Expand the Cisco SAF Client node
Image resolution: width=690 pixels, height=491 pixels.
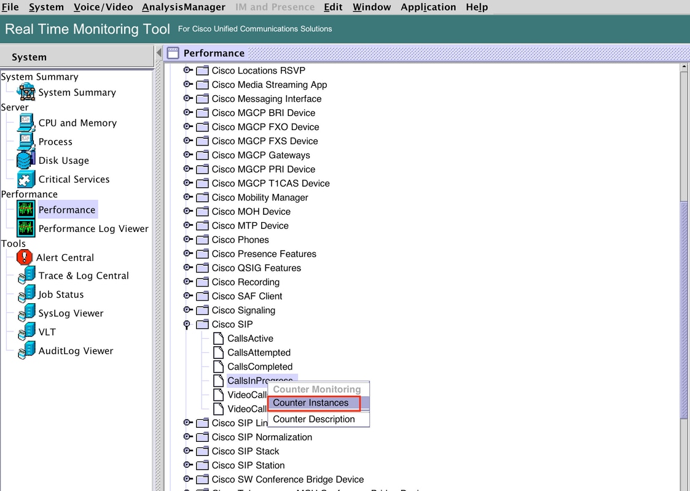point(188,295)
